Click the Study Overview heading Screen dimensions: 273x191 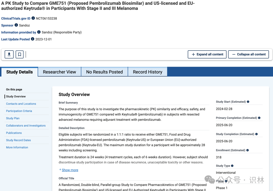pyautogui.click(x=74, y=94)
